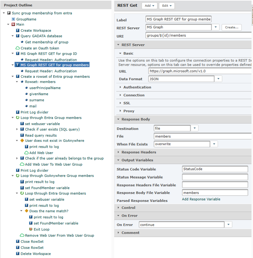Open the Data Format dropdown
This screenshot has width=253, height=258.
click(218, 79)
